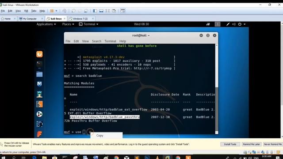Image resolution: width=283 pixels, height=159 pixels.
Task: Open VMware Tabs menu
Action: pyautogui.click(x=34, y=11)
